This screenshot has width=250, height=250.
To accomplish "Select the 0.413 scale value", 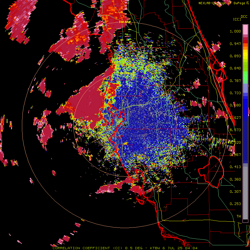I will (235, 167).
